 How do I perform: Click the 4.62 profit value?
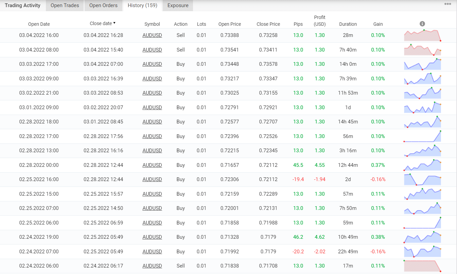tap(320, 237)
